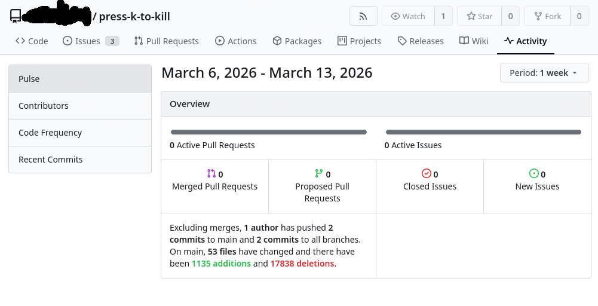Viewport: 598px width, 306px height.
Task: Click the repository icon beside the name
Action: (16, 16)
